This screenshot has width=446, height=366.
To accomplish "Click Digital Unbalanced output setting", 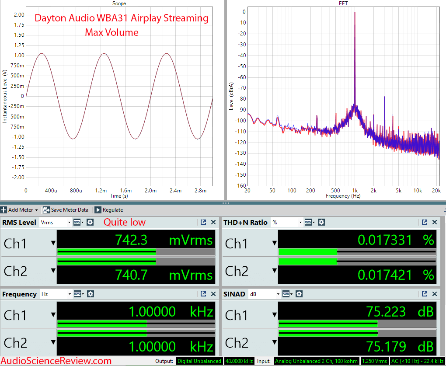I will [x=199, y=361].
